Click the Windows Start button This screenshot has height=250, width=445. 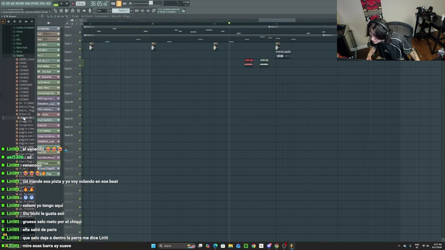coord(153,246)
